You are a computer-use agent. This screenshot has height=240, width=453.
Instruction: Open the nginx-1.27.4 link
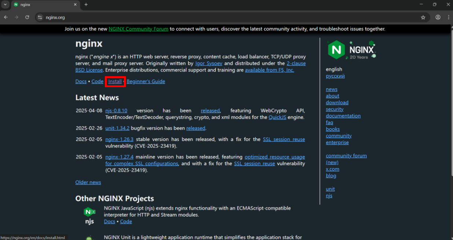point(119,157)
